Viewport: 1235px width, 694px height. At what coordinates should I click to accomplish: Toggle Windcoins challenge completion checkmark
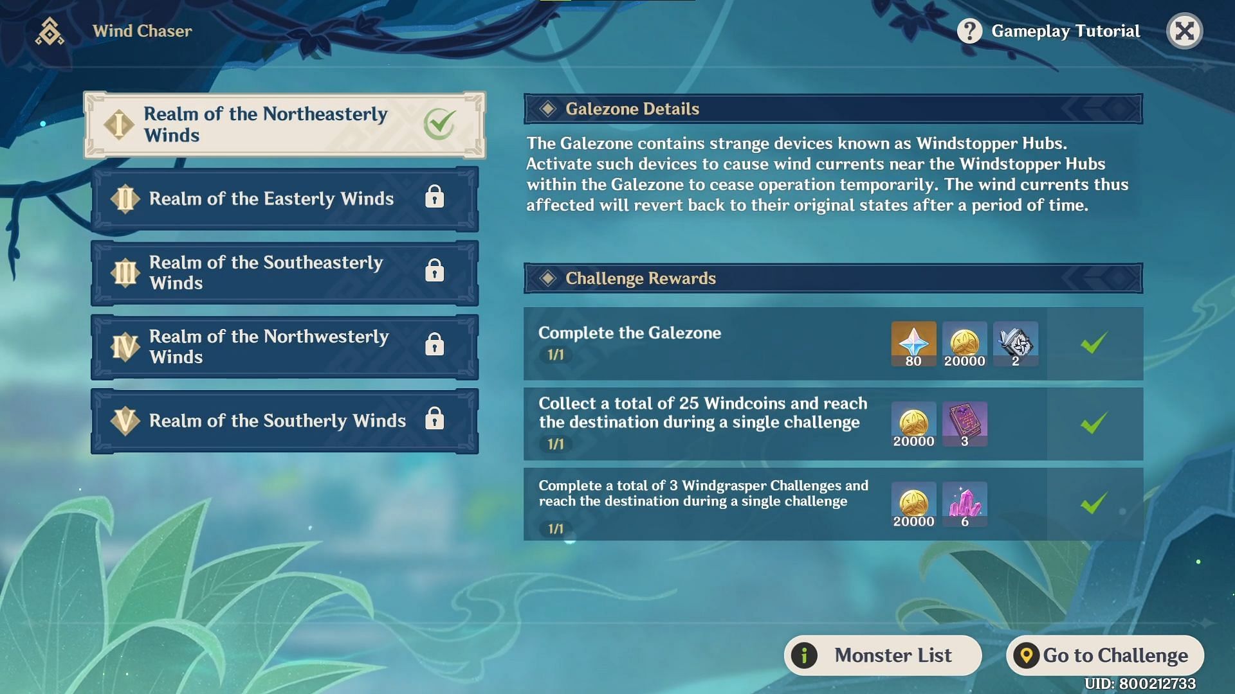(1094, 423)
